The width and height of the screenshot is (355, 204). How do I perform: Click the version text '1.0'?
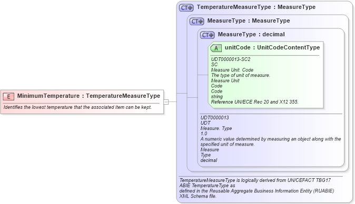tap(204, 134)
